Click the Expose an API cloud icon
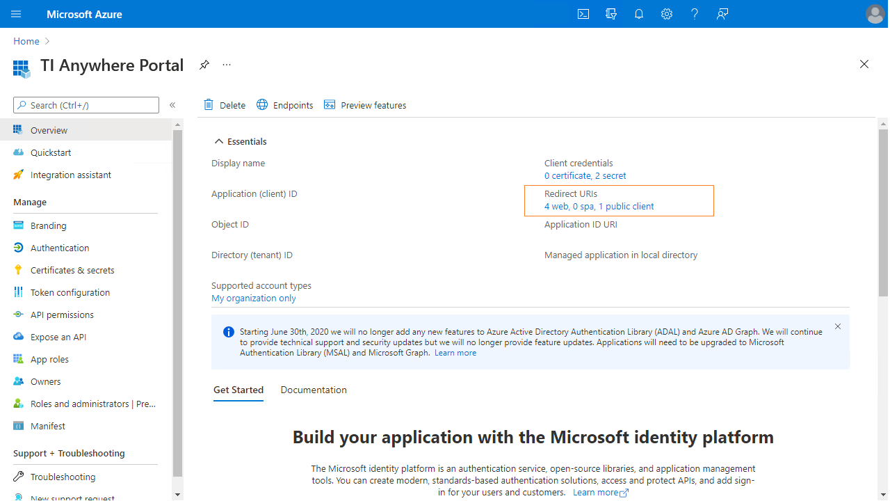 coord(18,337)
